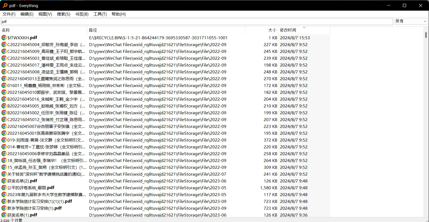
Task: Click the vertical scrollbar thumb
Action: point(426,35)
